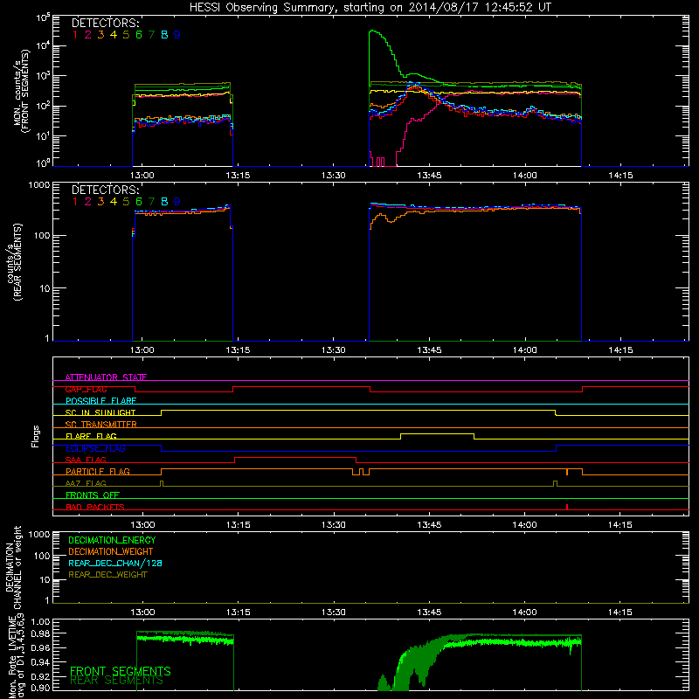Select detector 6 label in front segments legend
The height and width of the screenshot is (699, 699).
[139, 35]
